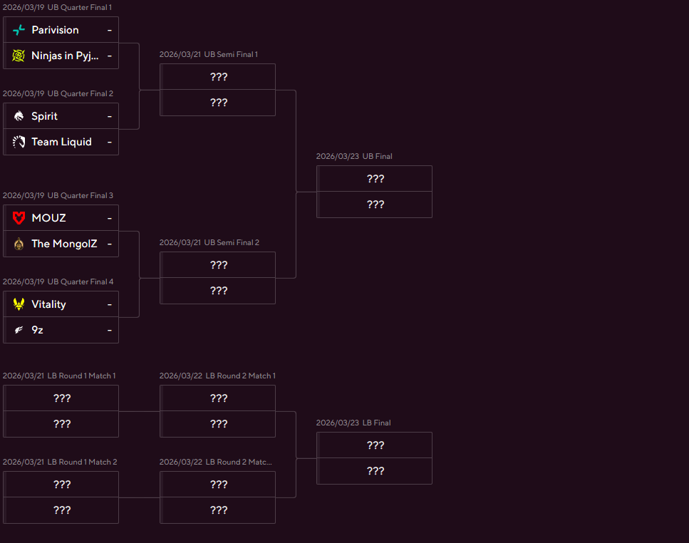Click bottom ??? slot in LB Round 2 Matc...
The width and height of the screenshot is (689, 543).
(x=217, y=510)
